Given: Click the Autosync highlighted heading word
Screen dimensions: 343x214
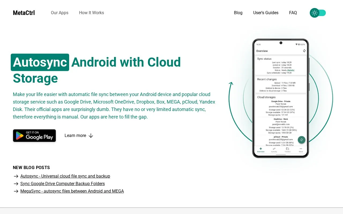Looking at the screenshot, I should (40, 62).
